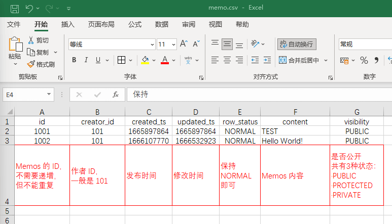Viewport: 392px width, 224px height.
Task: Open the 等线 font name dropdown
Action: point(152,44)
